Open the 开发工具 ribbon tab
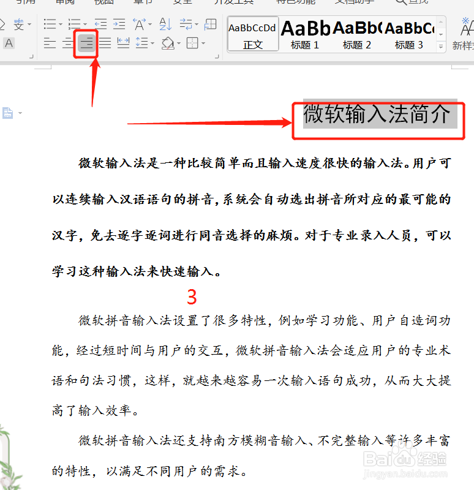This screenshot has height=490, width=474. click(234, 2)
